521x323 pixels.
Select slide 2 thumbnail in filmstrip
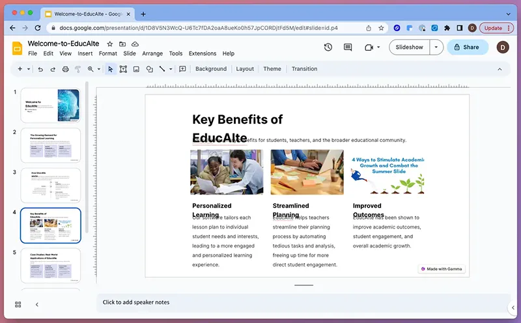coord(51,145)
